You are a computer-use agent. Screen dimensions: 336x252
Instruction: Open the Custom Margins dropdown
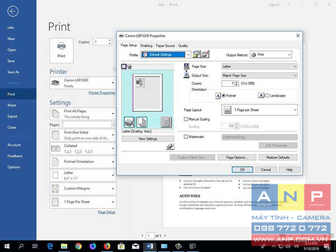point(83,189)
